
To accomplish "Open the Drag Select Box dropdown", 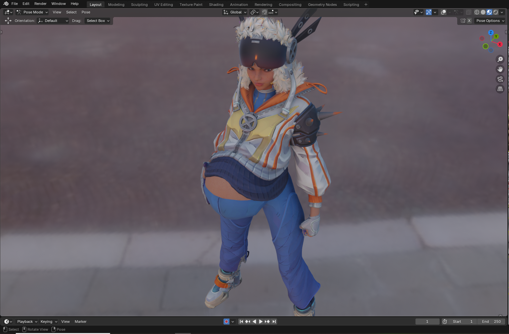I will click(98, 21).
